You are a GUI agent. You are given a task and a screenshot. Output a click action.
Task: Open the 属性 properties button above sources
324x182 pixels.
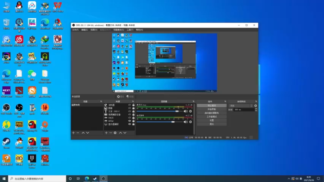coord(120,97)
